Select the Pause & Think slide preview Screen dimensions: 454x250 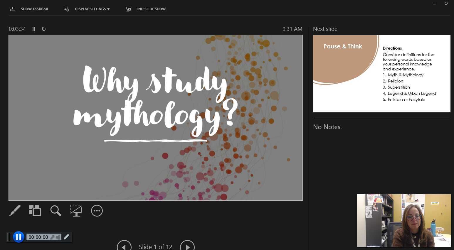click(x=381, y=74)
